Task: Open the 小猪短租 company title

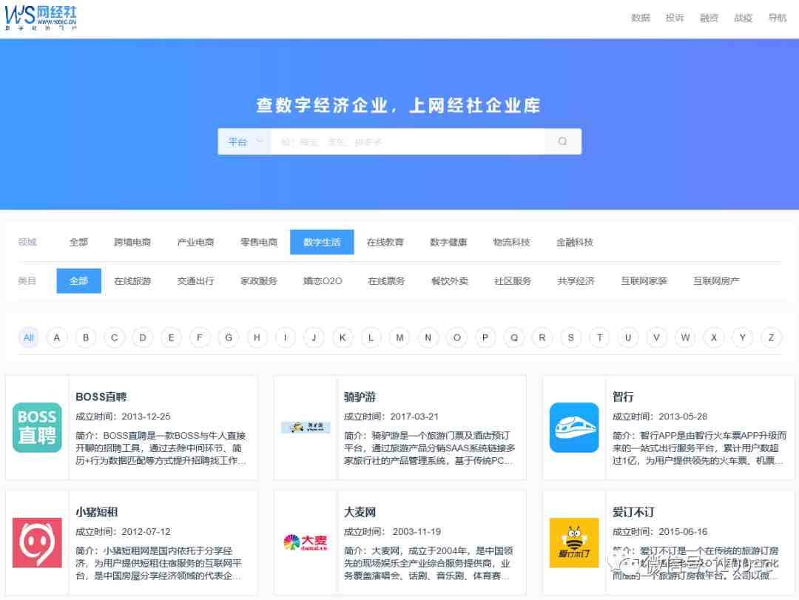Action: pyautogui.click(x=97, y=512)
